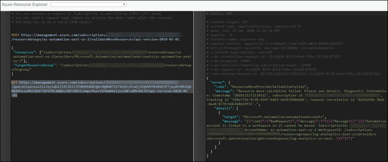Click the comment about hitting CTR+S
Screen dimensions: 388x162
pos(86,13)
